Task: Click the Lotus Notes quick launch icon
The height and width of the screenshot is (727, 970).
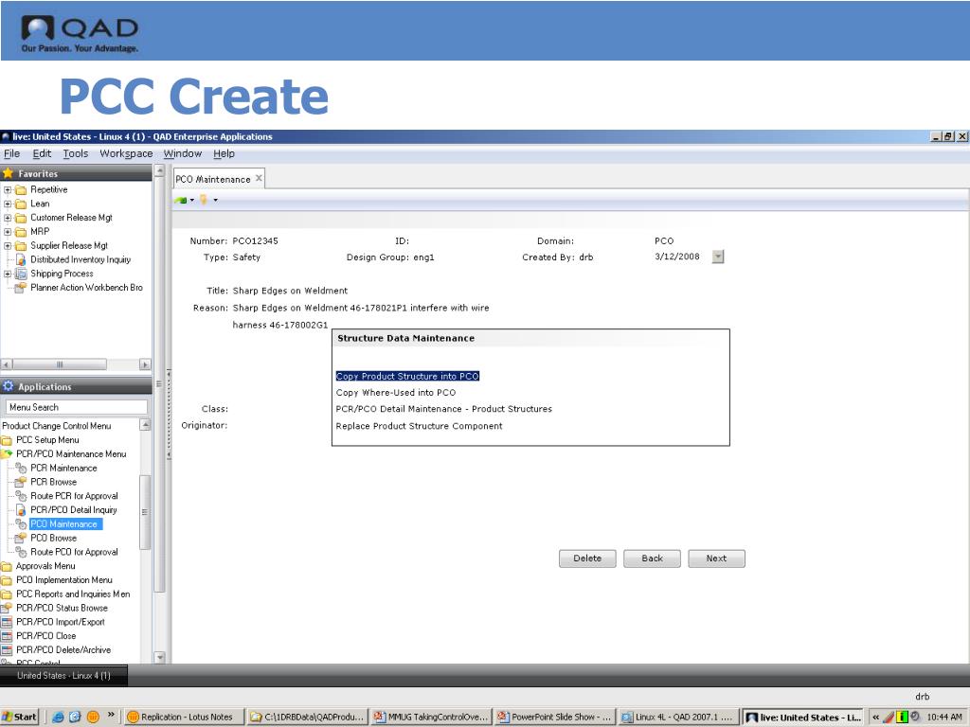Action: pos(93,718)
